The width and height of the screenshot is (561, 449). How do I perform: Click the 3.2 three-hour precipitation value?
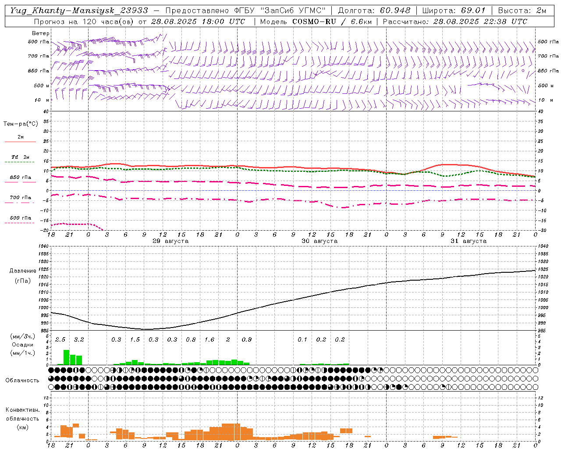[79, 339]
